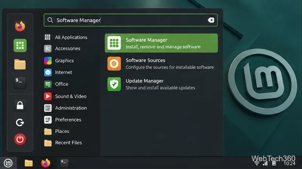Click the Administration category icon

pyautogui.click(x=48, y=108)
